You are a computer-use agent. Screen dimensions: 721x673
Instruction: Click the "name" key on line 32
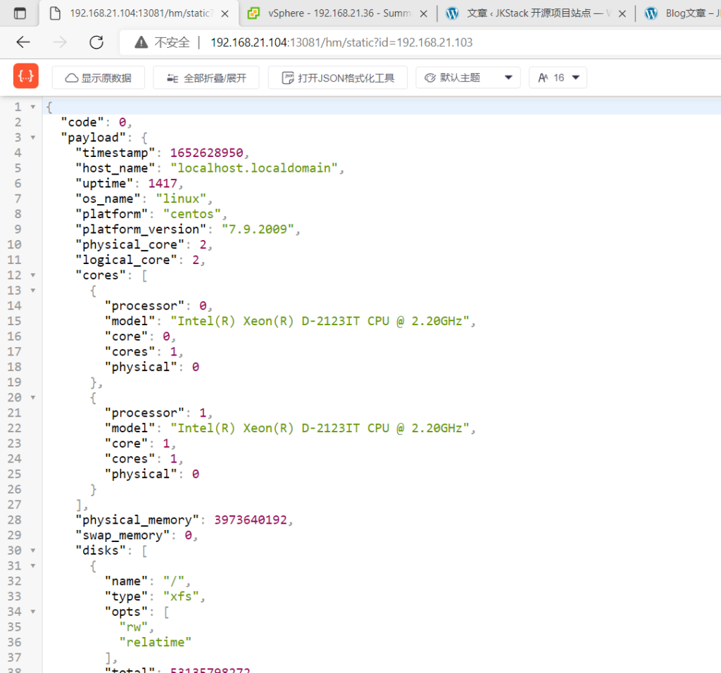tap(126, 581)
